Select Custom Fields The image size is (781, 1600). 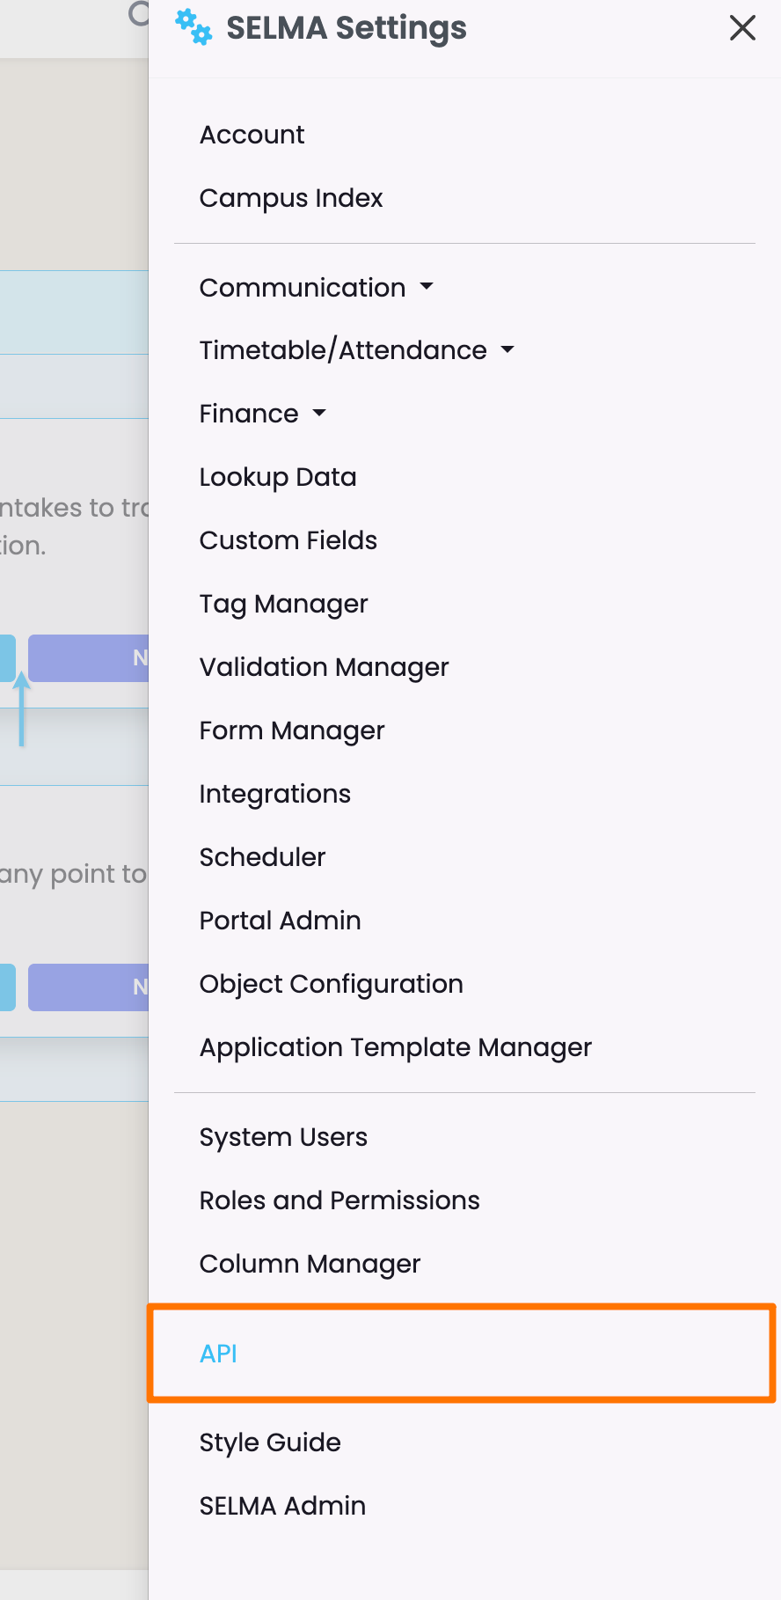pyautogui.click(x=288, y=540)
